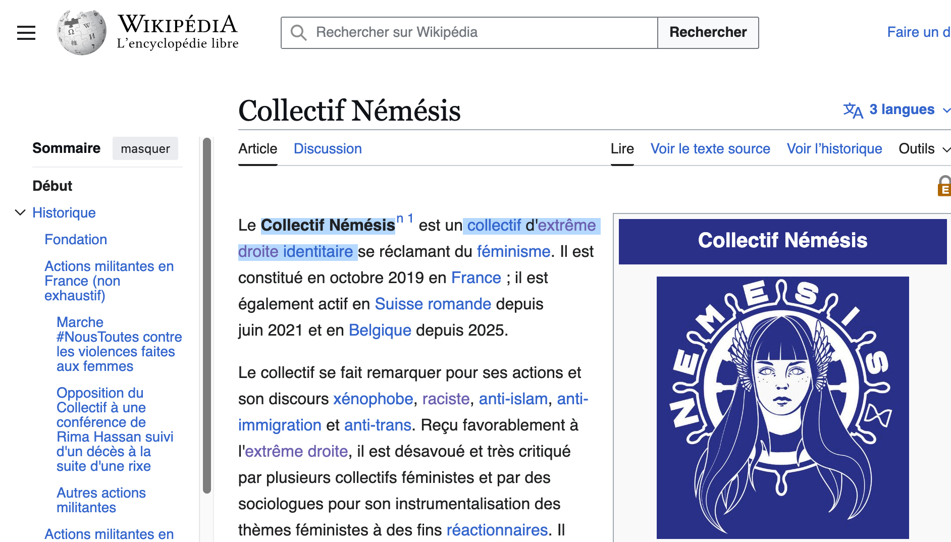Switch to the Discussion tab
Screen dimensions: 951x542
(328, 149)
